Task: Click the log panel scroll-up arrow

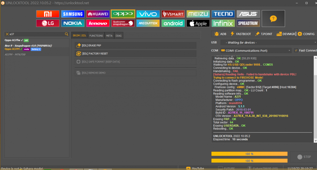Action: (x=315, y=58)
